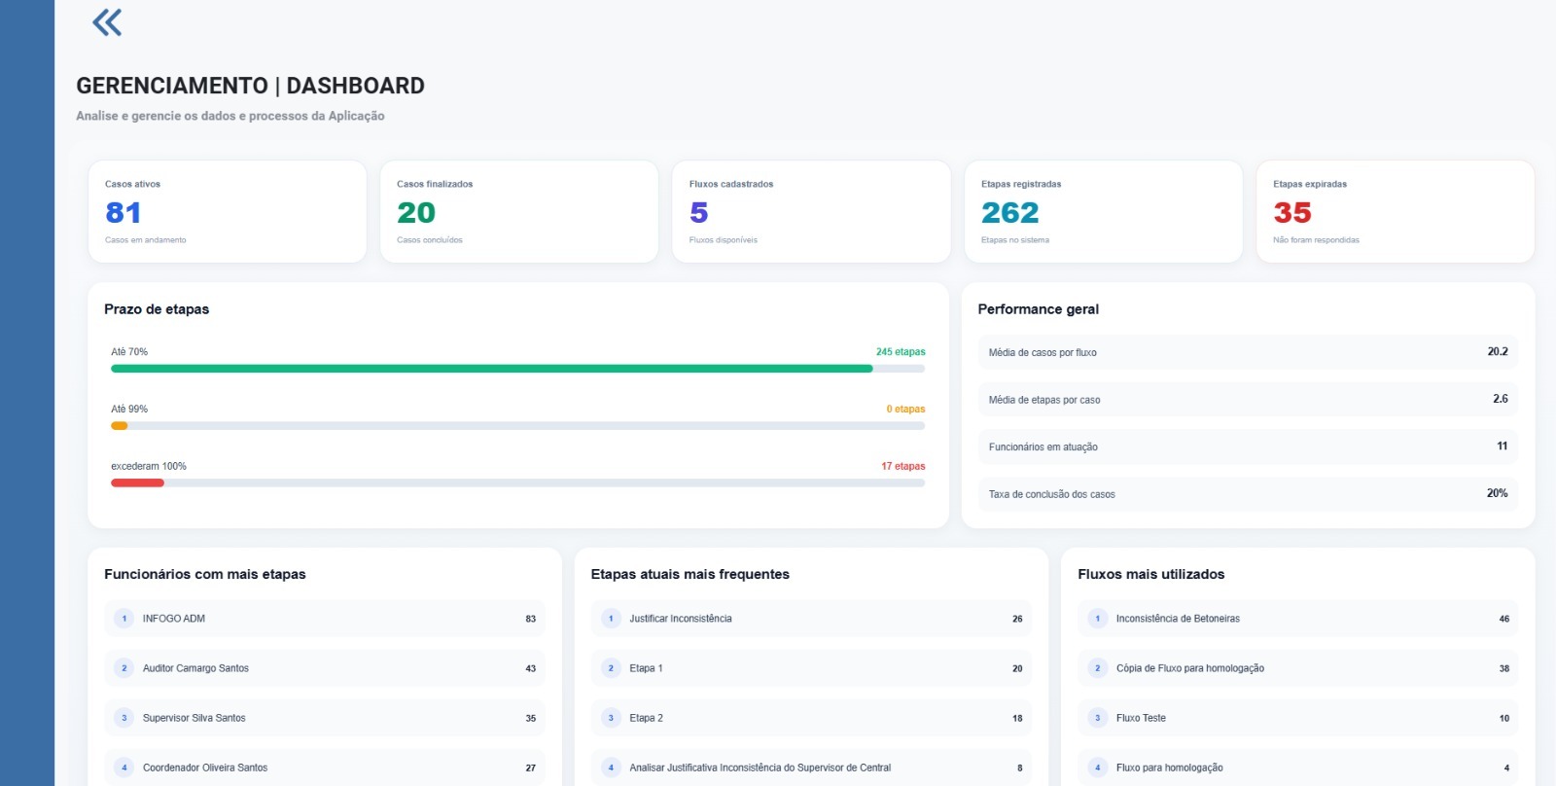The height and width of the screenshot is (786, 1556).
Task: Click the red excederam 100% progress bar
Action: tap(137, 483)
